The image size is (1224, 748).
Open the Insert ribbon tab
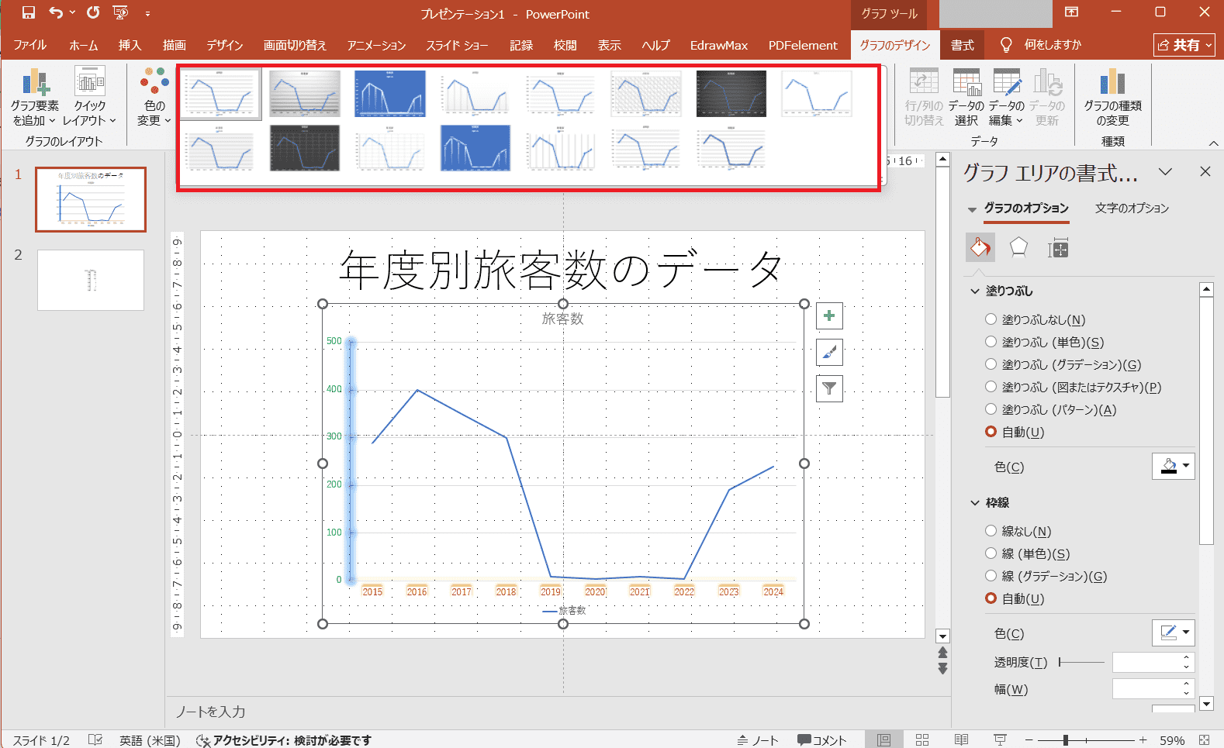pyautogui.click(x=130, y=45)
